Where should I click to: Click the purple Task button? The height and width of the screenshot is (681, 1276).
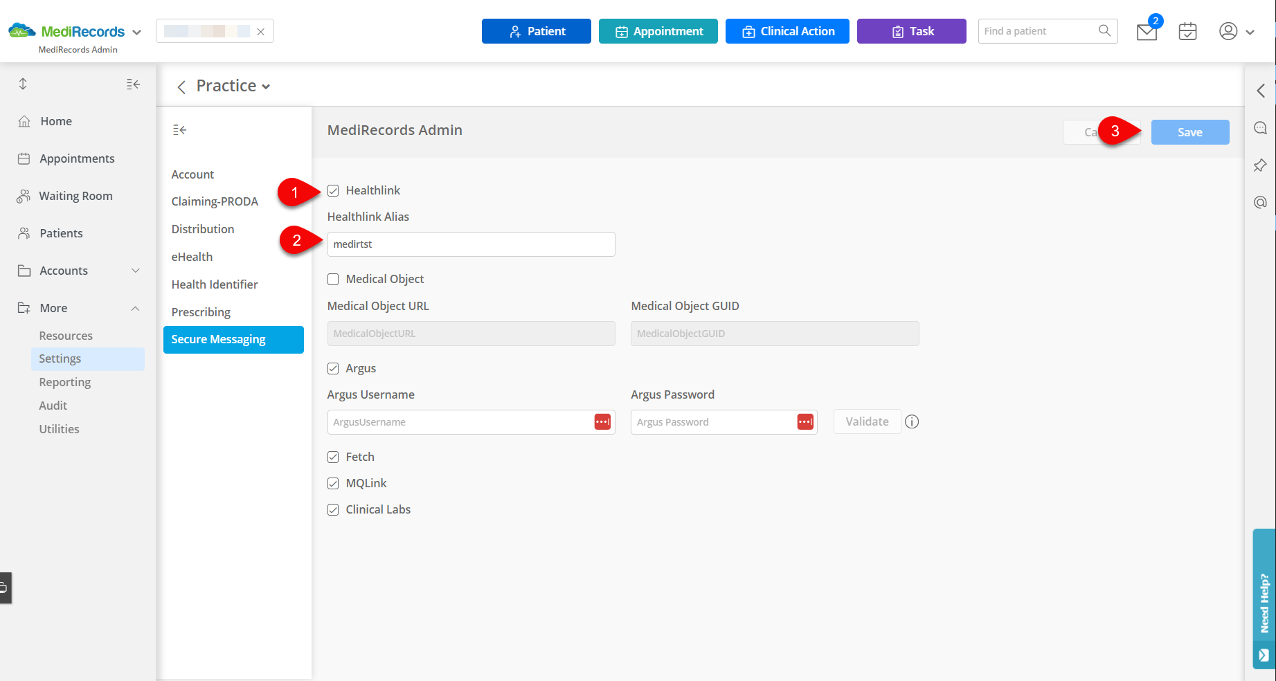click(x=912, y=31)
